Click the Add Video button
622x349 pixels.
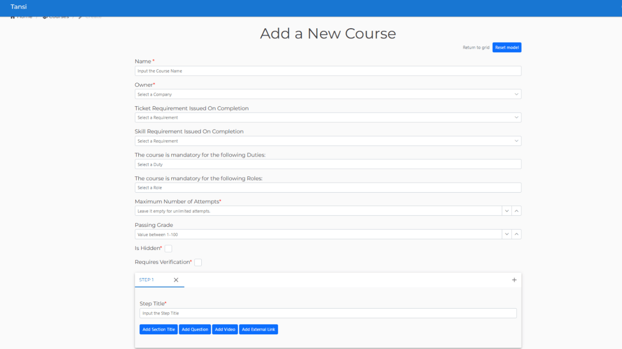tap(225, 329)
